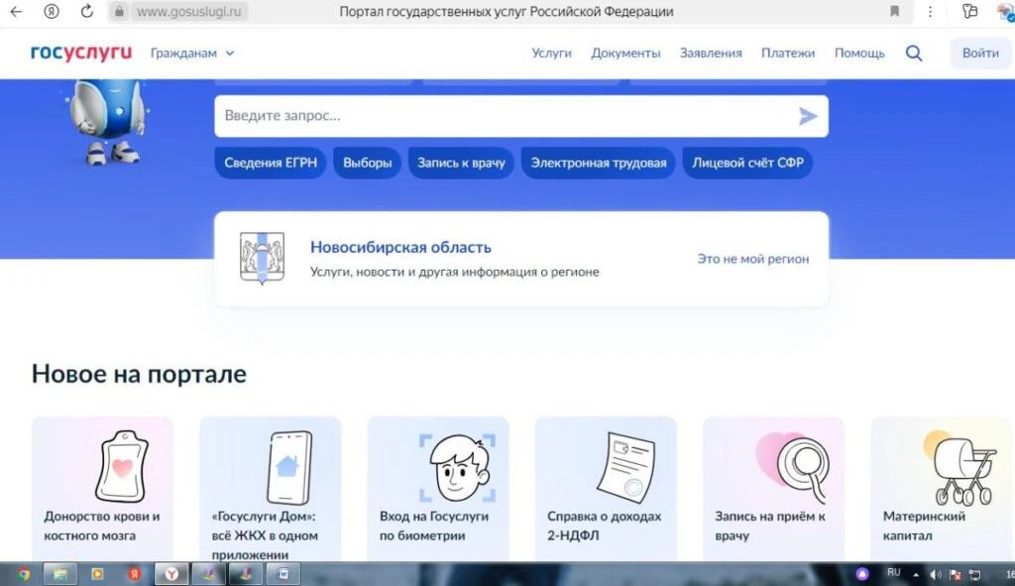Open the red Yandex taskbar icon
The height and width of the screenshot is (586, 1015).
pyautogui.click(x=134, y=574)
